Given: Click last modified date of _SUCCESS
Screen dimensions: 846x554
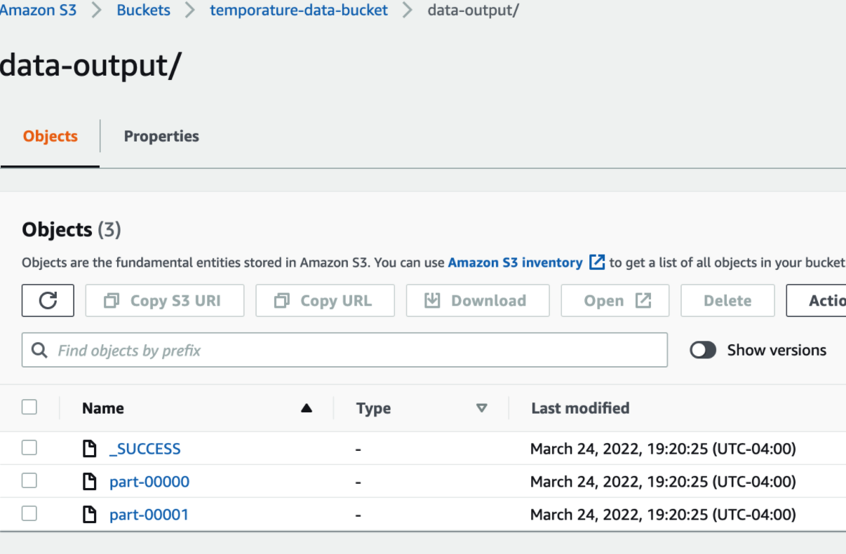Looking at the screenshot, I should click(x=663, y=449).
